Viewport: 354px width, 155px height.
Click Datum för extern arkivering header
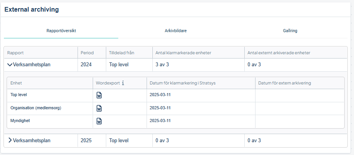tap(285, 83)
